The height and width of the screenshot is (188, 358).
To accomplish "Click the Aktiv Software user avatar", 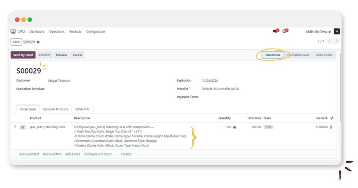I will pos(337,32).
